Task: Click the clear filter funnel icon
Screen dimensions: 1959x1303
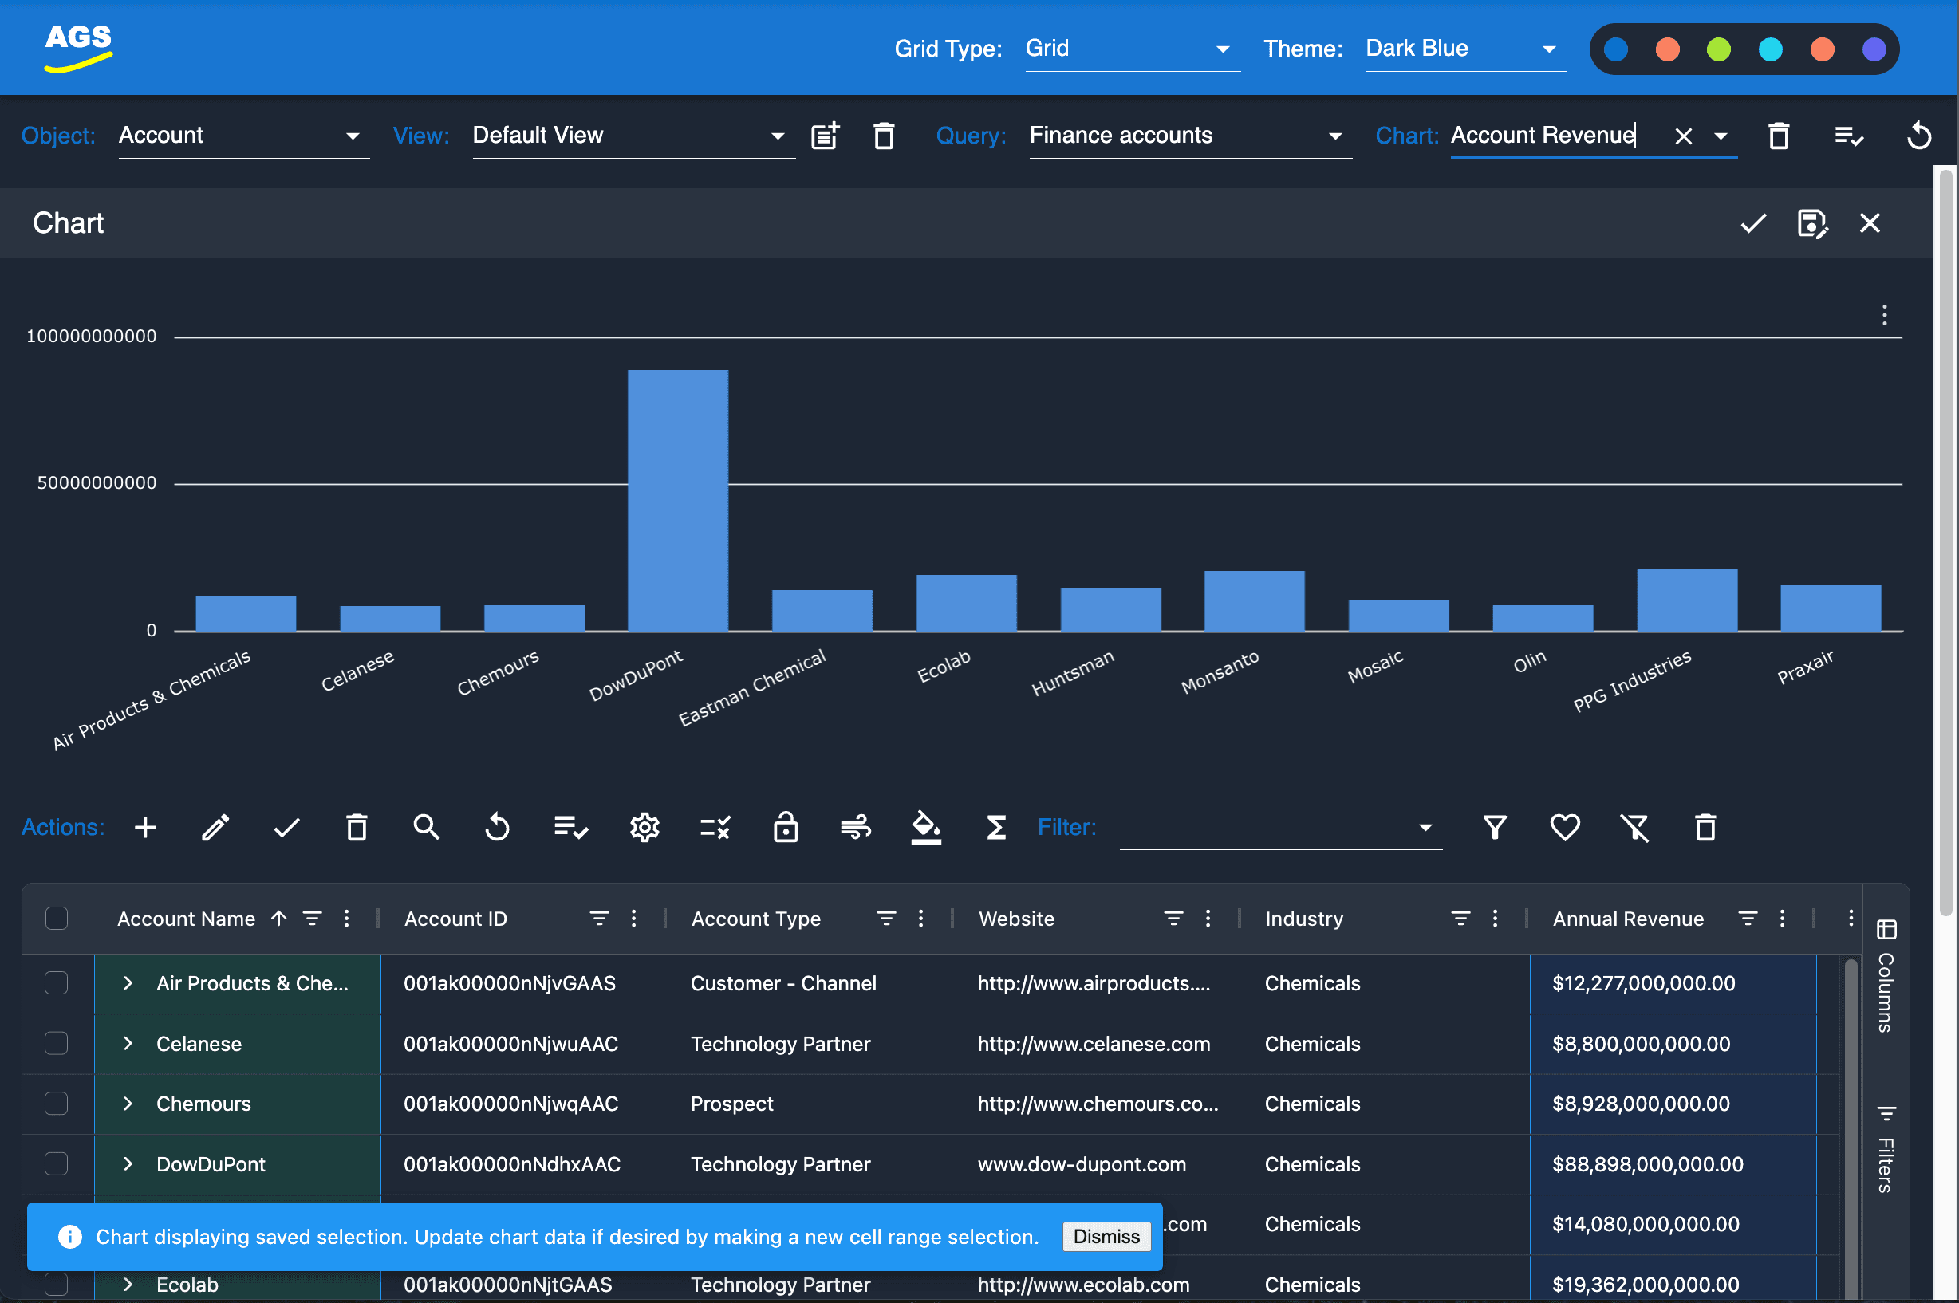Action: click(1634, 828)
